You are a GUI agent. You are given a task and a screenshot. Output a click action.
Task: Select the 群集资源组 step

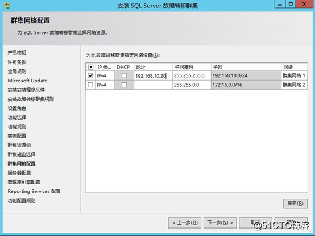pos(19,145)
